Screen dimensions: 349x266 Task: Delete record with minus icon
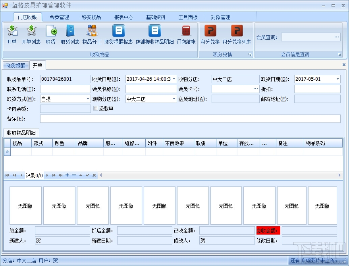pyautogui.click(x=74, y=175)
